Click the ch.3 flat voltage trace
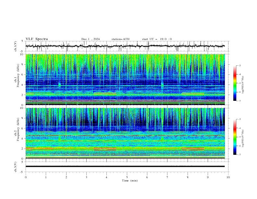The height and width of the screenshot is (199, 257). click(x=125, y=166)
